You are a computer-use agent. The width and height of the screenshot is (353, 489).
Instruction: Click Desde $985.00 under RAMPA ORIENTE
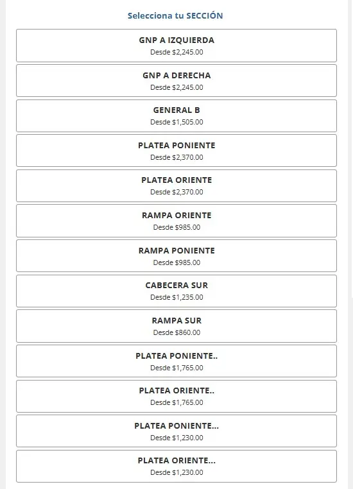click(176, 227)
